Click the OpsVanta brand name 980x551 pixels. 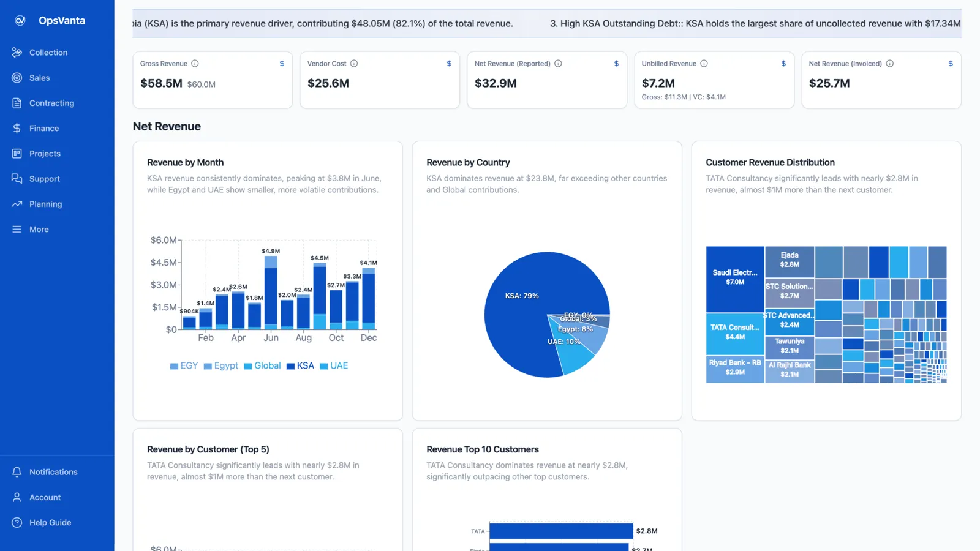(x=62, y=20)
